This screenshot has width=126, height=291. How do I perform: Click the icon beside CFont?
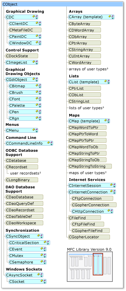(x=38, y=99)
